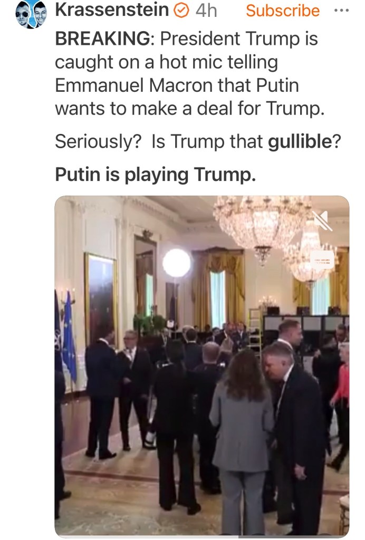Open the Krassenstein profile avatar
Screen dimensions: 365x540
tap(31, 14)
